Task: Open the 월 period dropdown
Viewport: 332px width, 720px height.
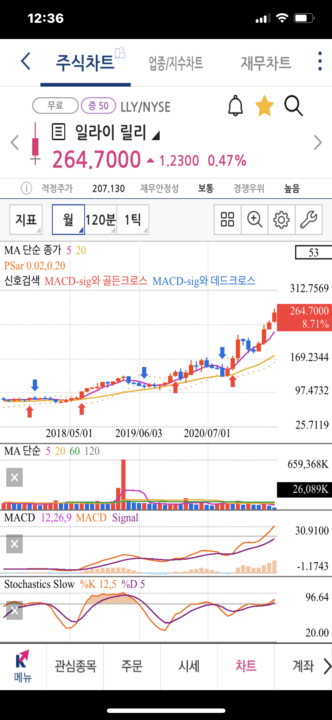Action: click(68, 220)
